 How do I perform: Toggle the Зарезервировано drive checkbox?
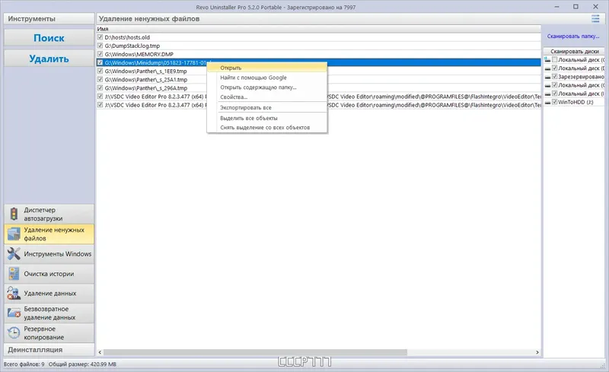[555, 77]
